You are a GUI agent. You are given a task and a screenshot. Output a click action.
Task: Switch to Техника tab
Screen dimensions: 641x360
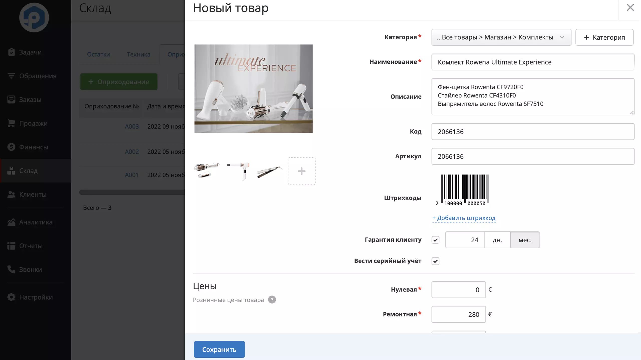click(x=138, y=54)
